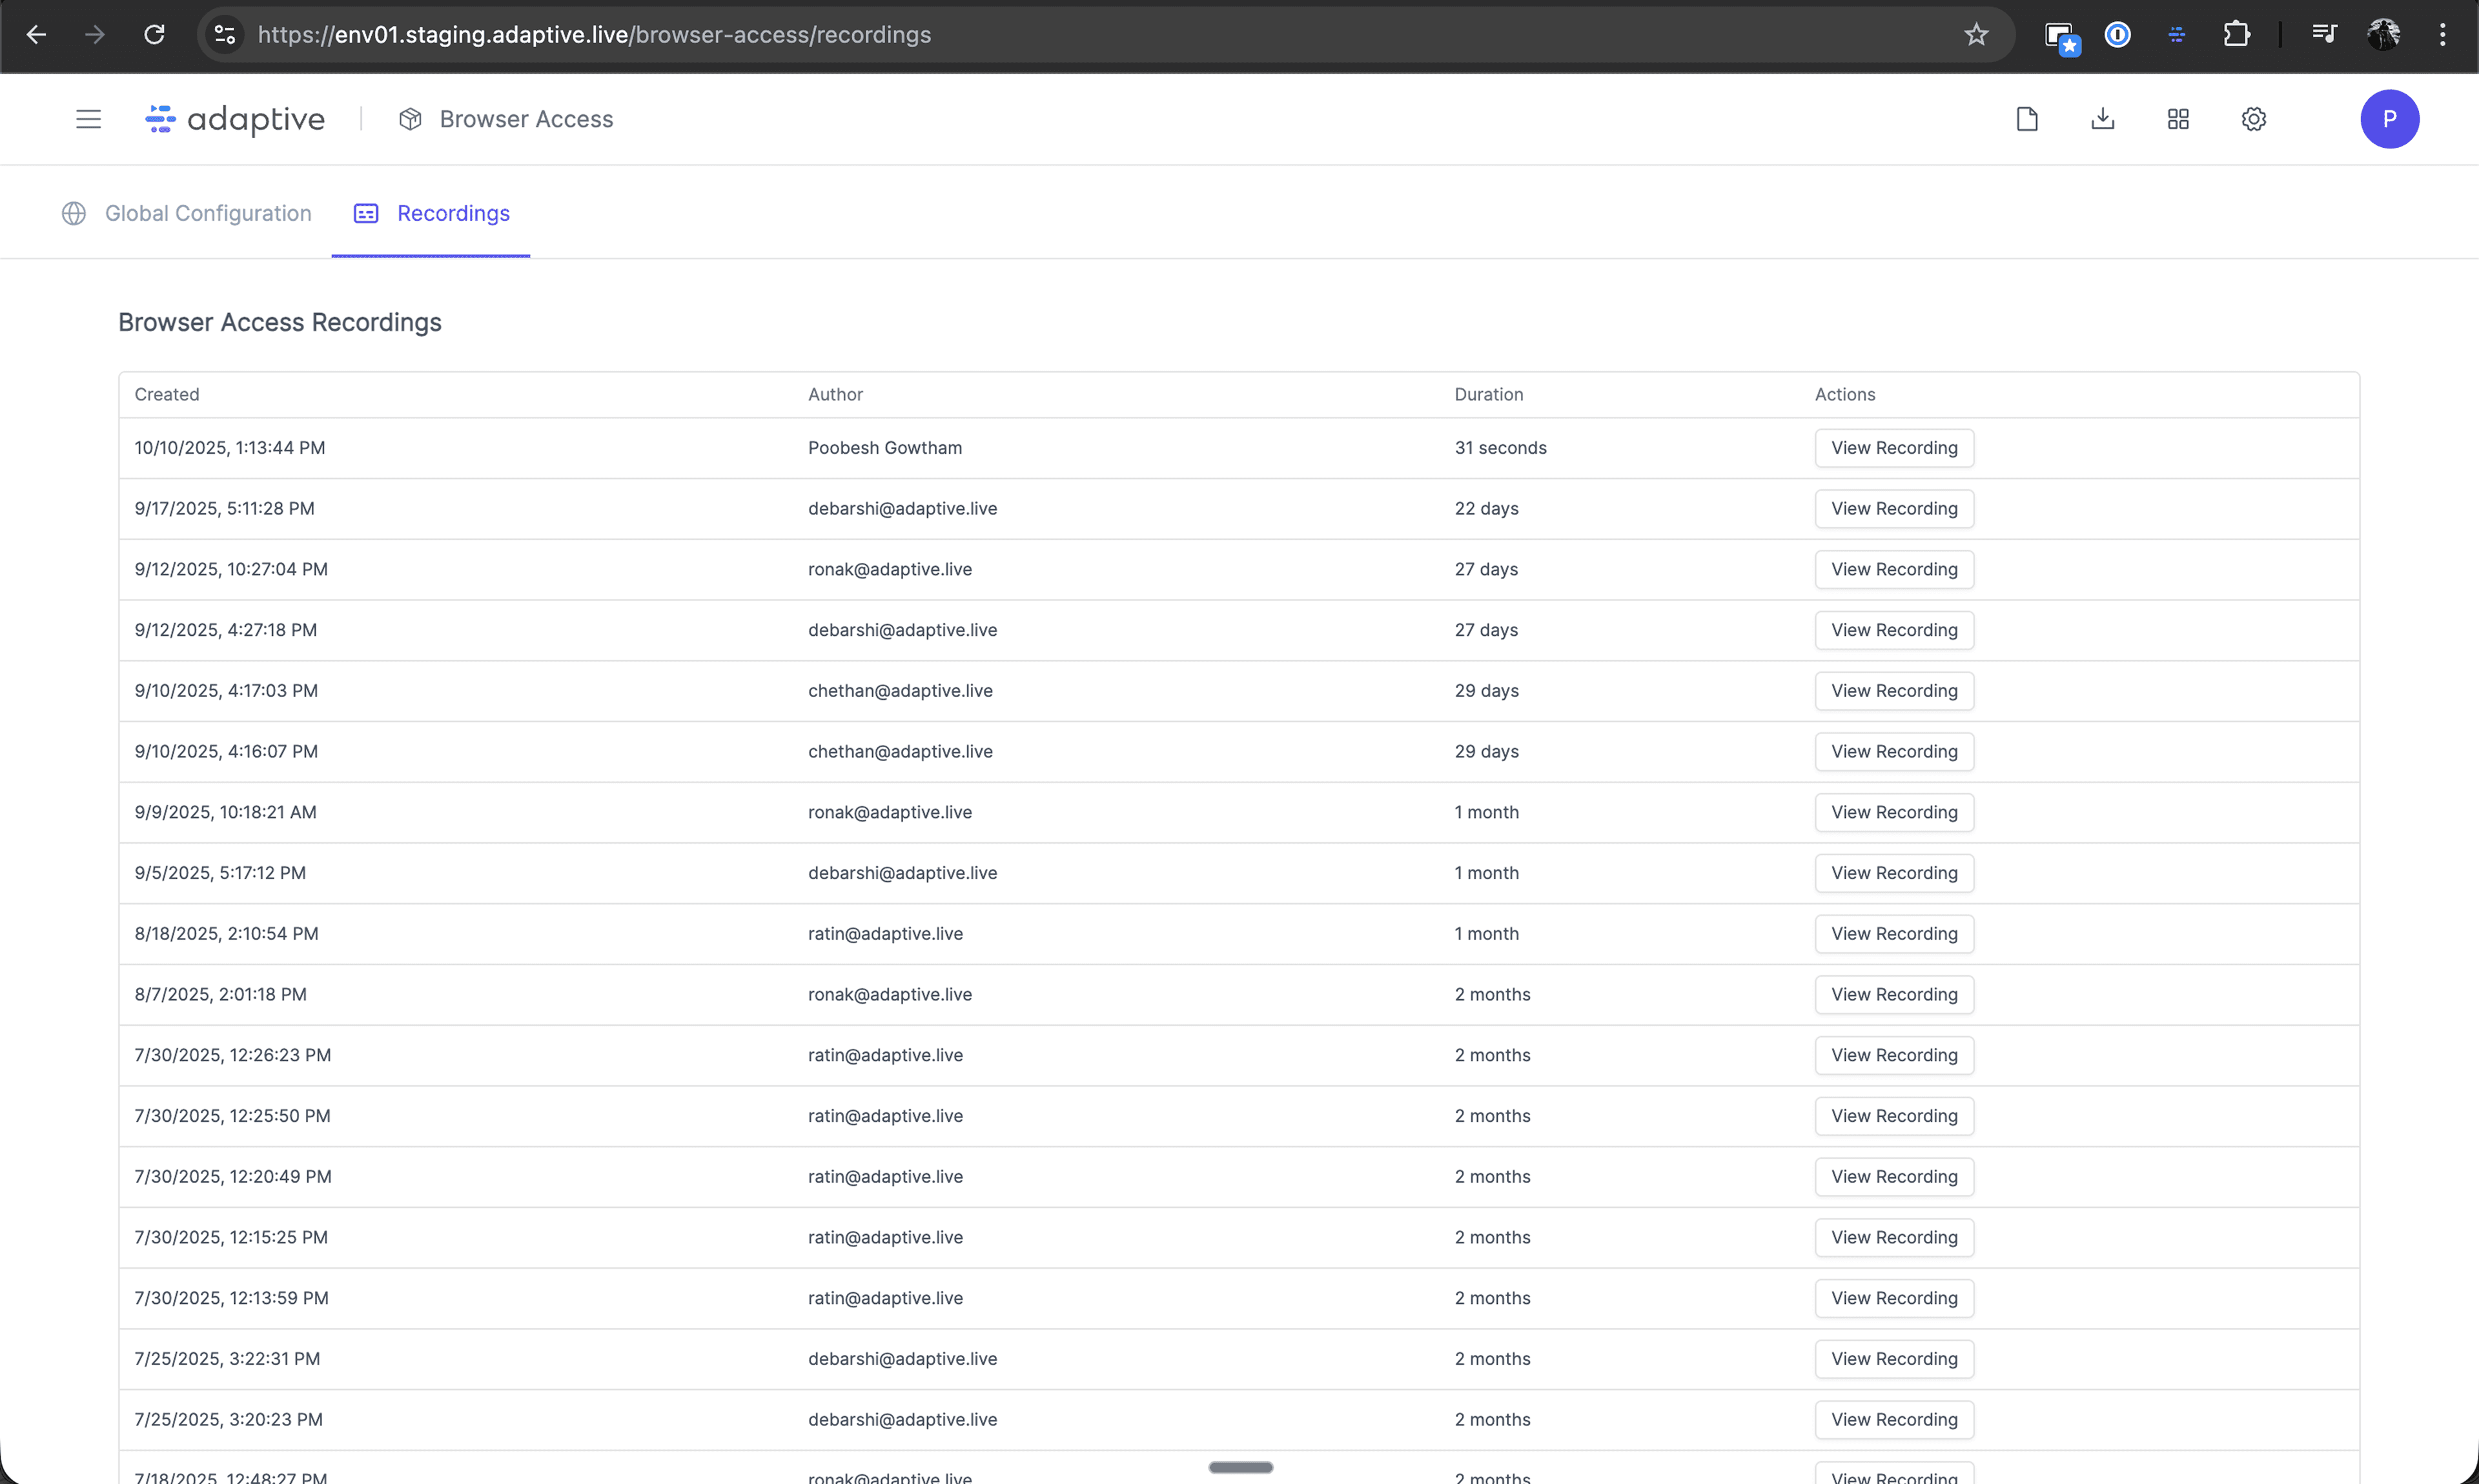Click the download icon in header
2479x1484 pixels.
(2103, 119)
